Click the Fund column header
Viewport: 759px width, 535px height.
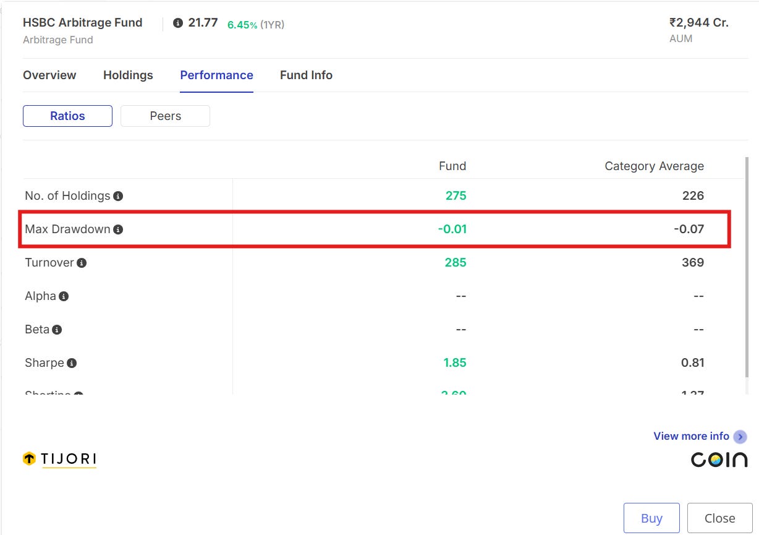452,166
